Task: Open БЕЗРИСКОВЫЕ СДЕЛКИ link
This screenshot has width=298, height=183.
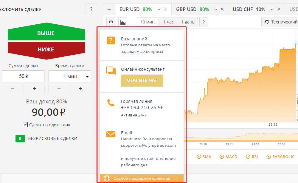Action: pos(53,138)
